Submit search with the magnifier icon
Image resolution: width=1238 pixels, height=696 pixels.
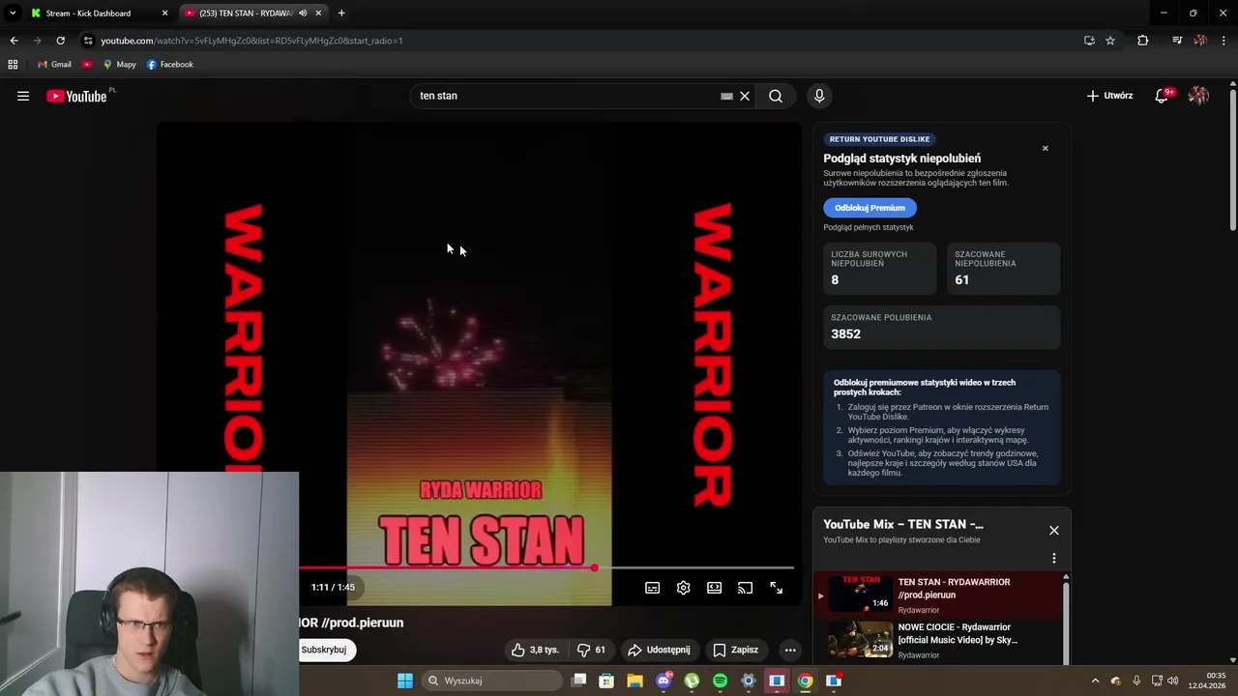click(776, 96)
